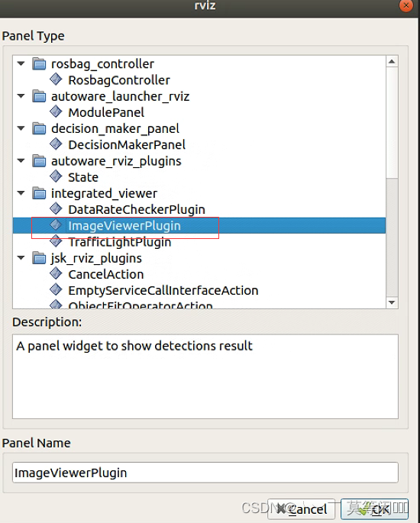The height and width of the screenshot is (523, 420).
Task: Collapse the integrated_viewer tree group
Action: click(x=21, y=193)
